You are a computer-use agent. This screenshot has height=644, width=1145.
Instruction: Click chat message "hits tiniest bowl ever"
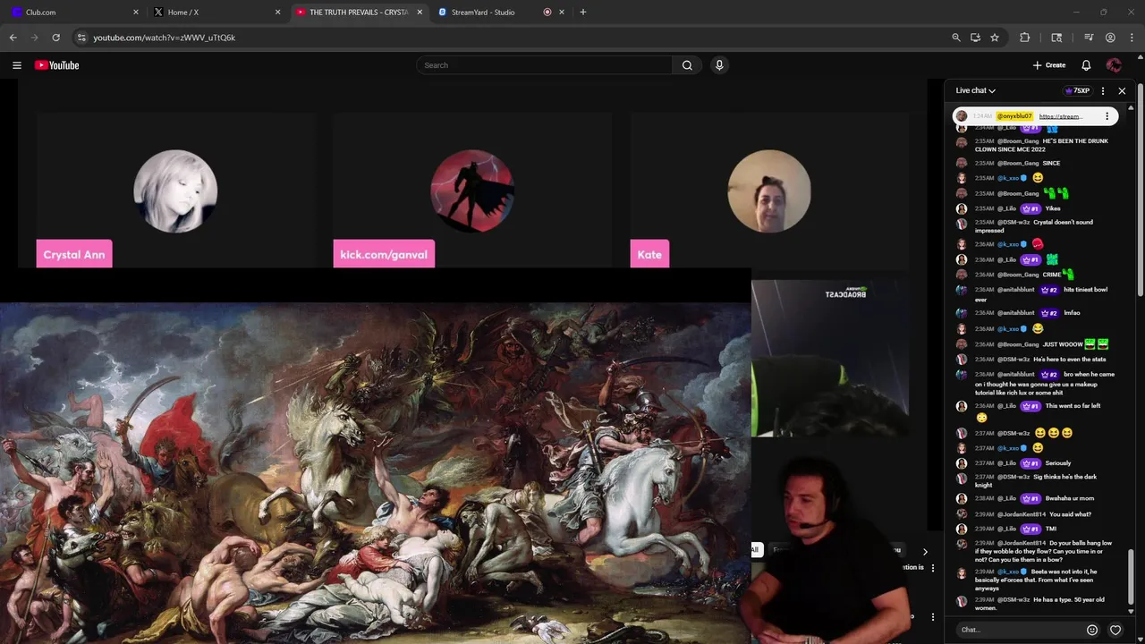[1041, 294]
